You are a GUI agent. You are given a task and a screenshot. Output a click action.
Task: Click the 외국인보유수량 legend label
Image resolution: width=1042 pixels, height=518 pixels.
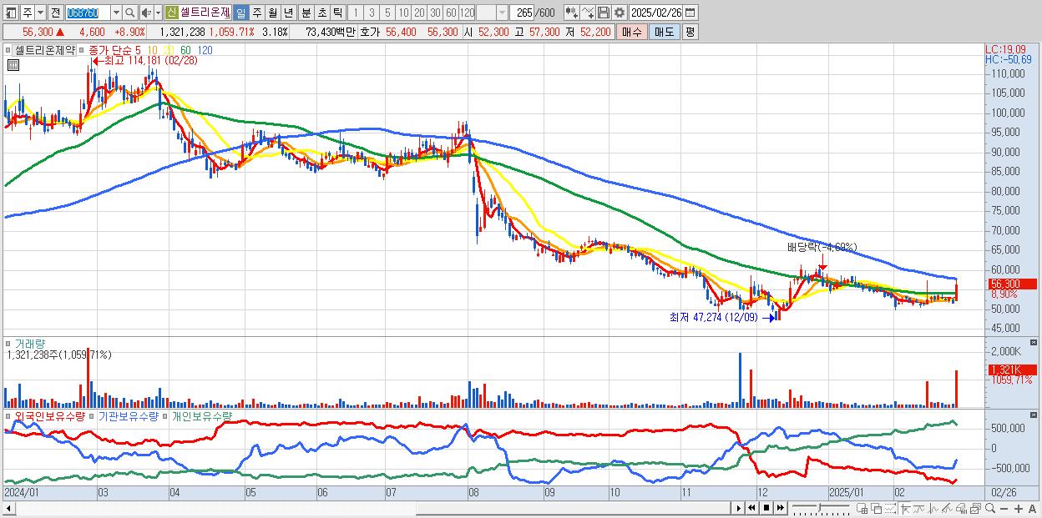coord(50,415)
